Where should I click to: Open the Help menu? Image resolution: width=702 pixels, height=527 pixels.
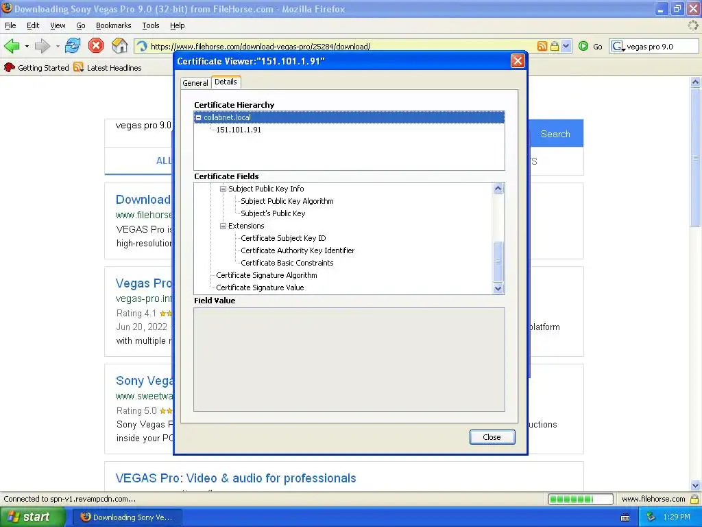[178, 25]
